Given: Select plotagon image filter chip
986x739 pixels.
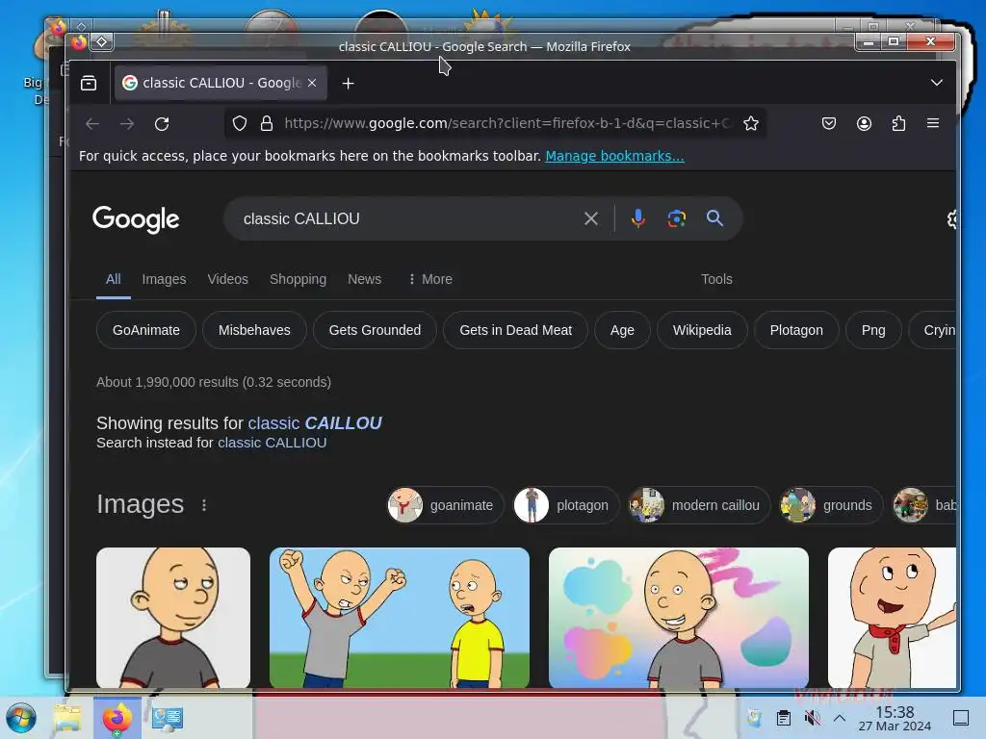Looking at the screenshot, I should coord(566,505).
